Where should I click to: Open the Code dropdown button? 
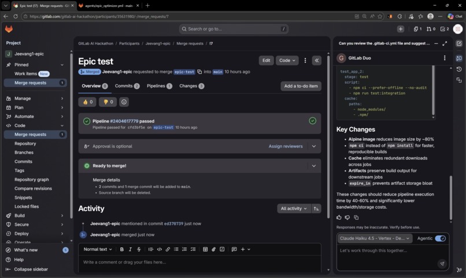pos(287,60)
